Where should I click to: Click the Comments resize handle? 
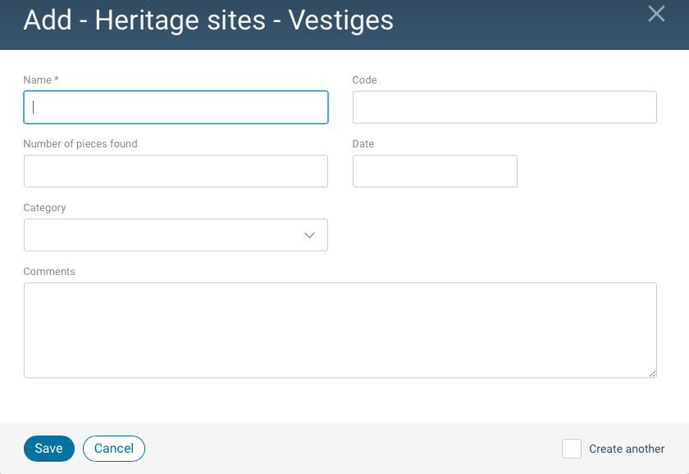(x=653, y=374)
